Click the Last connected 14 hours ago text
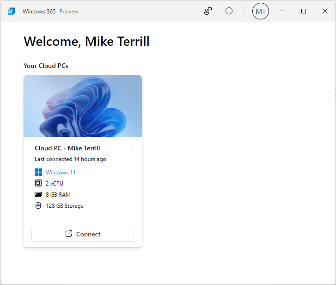The height and width of the screenshot is (285, 336). 70,159
